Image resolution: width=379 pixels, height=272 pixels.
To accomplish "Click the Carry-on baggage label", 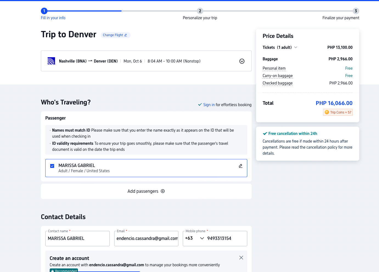I will click(278, 76).
